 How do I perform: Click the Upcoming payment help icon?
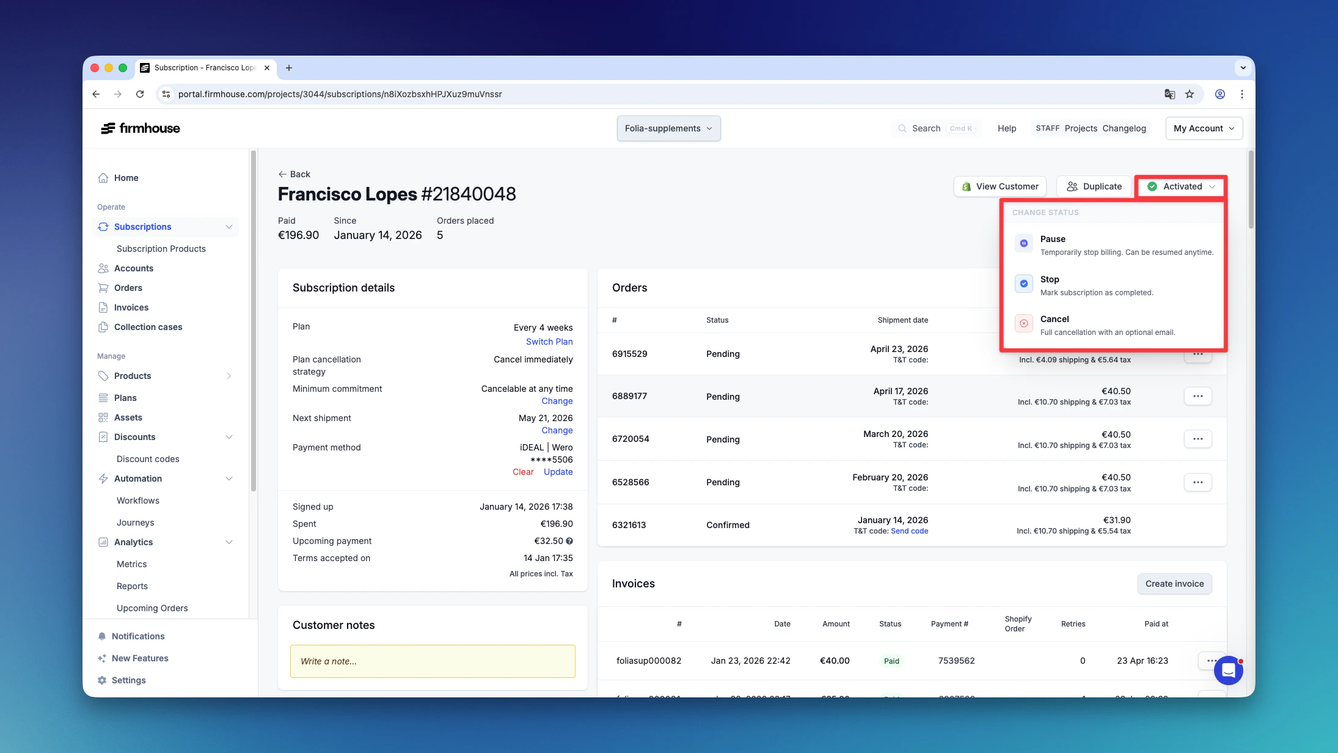pos(569,541)
